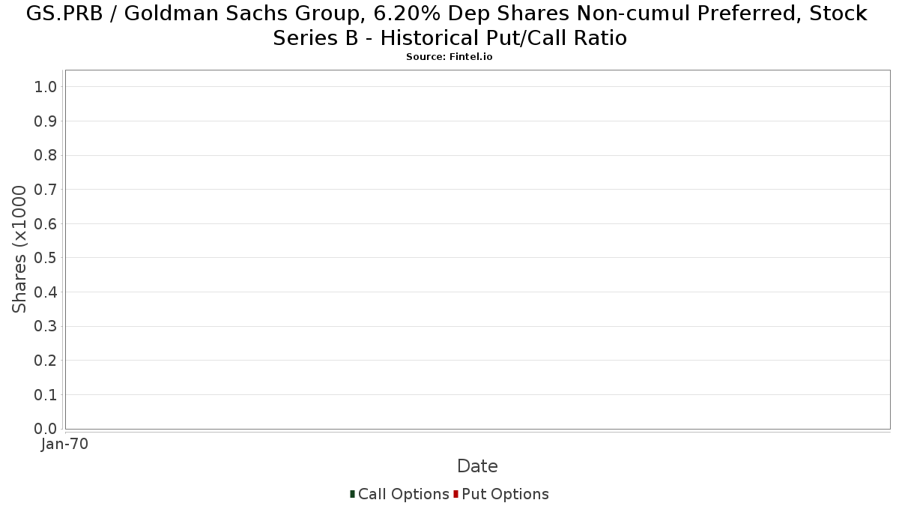Click the 0.3 y-axis tick label
899x506 pixels.
click(46, 326)
